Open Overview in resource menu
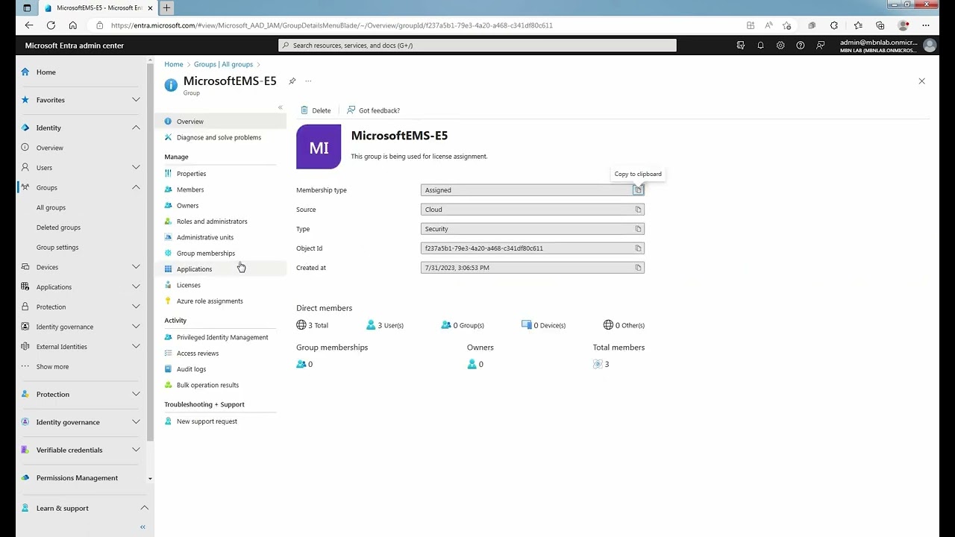Image resolution: width=955 pixels, height=537 pixels. [x=220, y=122]
